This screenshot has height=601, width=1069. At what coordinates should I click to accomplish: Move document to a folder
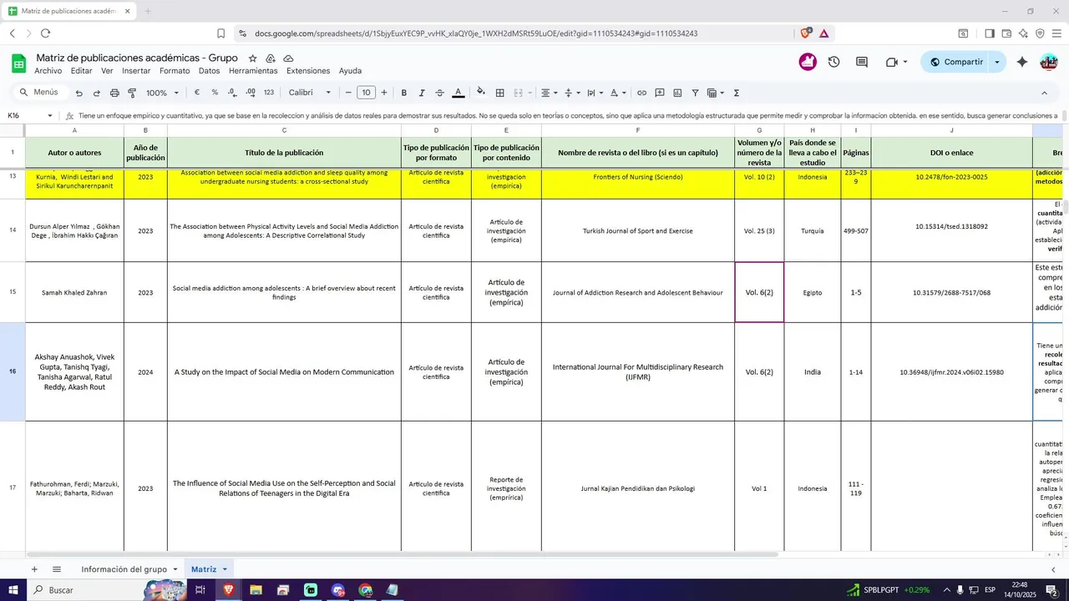coord(271,58)
